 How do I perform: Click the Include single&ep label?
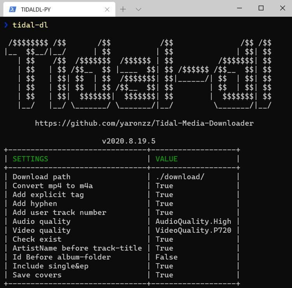(x=51, y=266)
